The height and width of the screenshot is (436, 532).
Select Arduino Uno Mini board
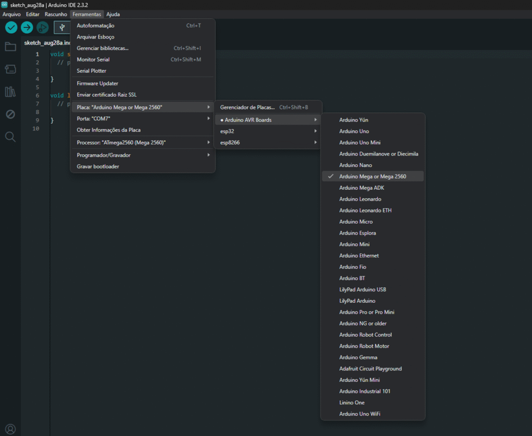point(373,142)
